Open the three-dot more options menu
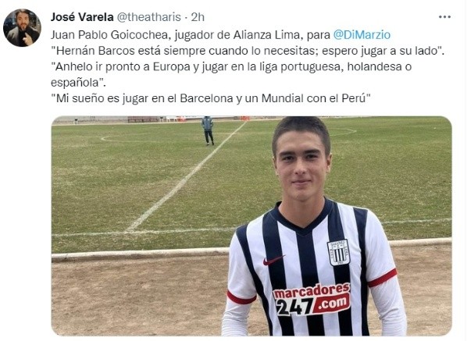 pos(444,17)
